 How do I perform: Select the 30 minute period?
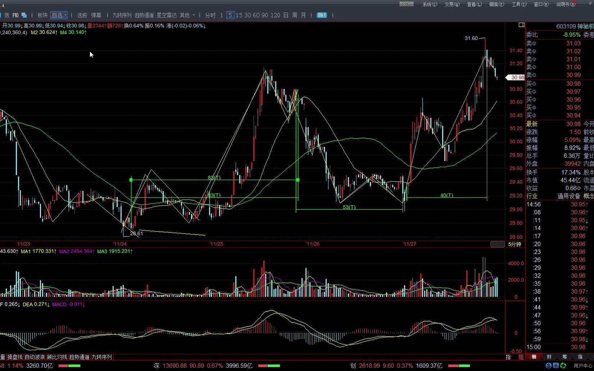coord(248,15)
